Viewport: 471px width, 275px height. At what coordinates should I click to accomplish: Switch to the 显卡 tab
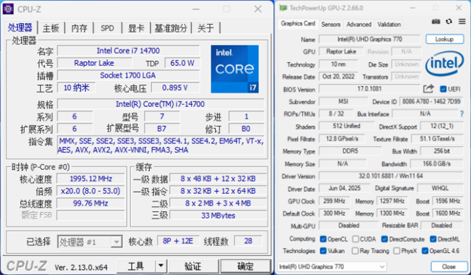[x=136, y=28]
